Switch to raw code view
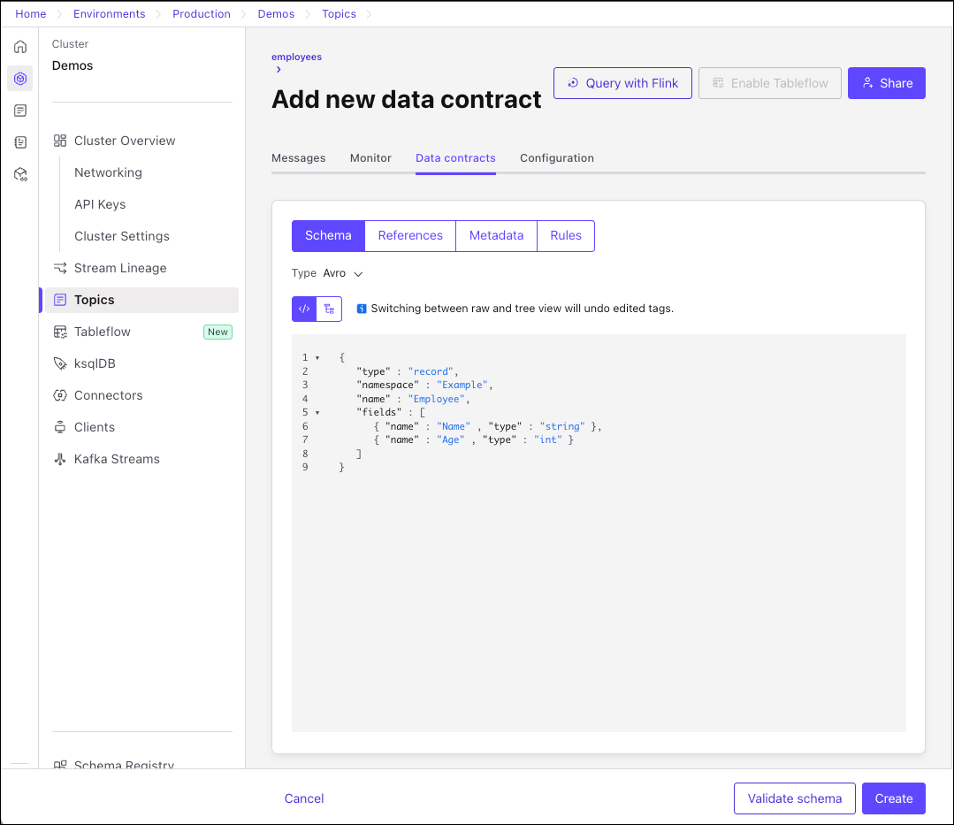 304,309
